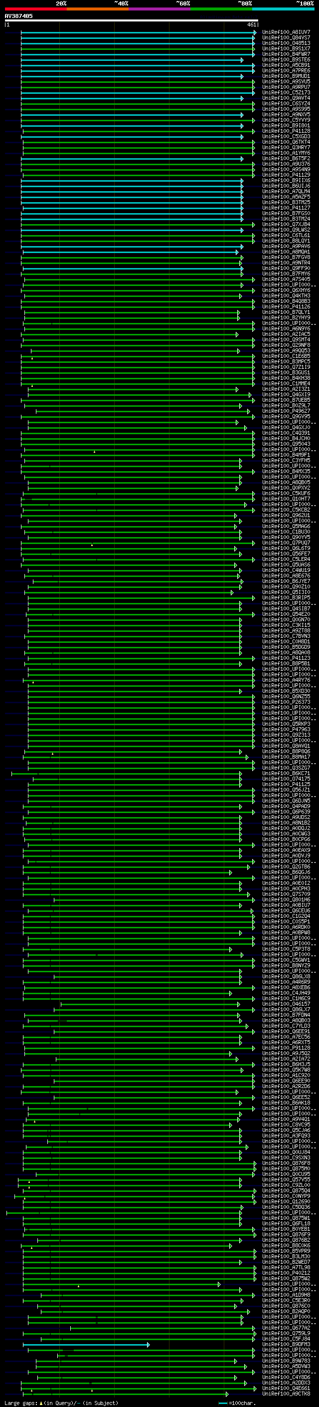Select the UniRef100_B4FWR7 entry
Screen dimensions: 319x1407
pos(286,54)
